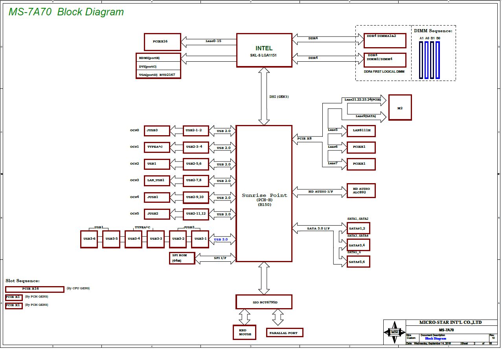This screenshot has height=349, width=502.
Task: Click the arrow above the PARALLAL PORT block
Action: 278,318
